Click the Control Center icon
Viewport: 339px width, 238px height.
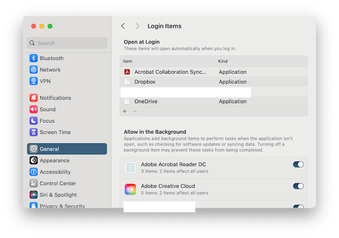(33, 183)
